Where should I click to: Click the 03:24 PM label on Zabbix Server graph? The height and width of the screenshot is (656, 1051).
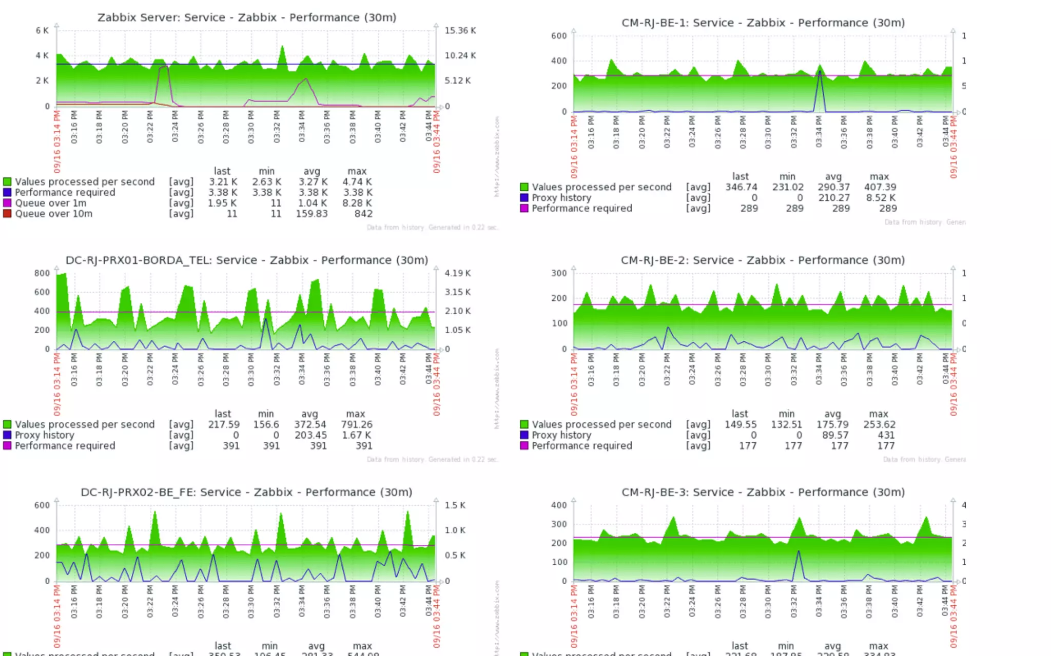pyautogui.click(x=175, y=126)
